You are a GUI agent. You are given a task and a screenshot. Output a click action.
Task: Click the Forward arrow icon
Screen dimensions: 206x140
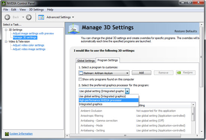coord(28,17)
